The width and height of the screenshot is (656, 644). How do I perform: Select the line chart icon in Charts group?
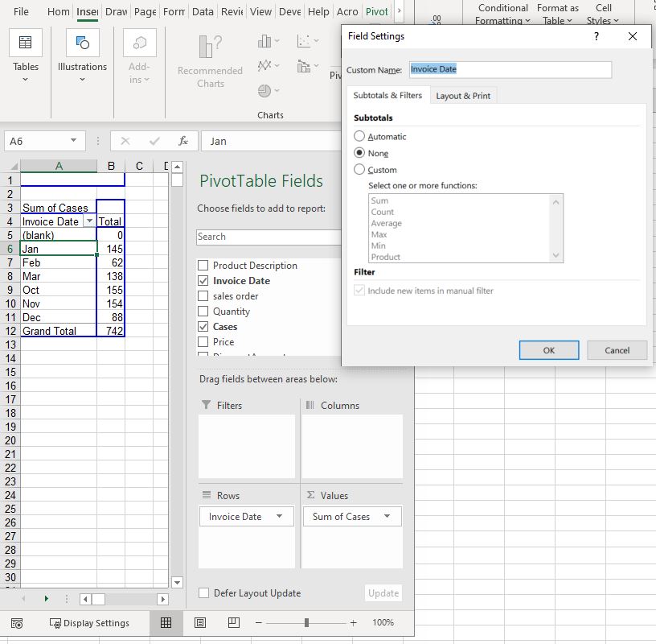[x=264, y=65]
